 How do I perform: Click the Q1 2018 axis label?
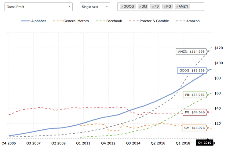pyautogui.click(x=183, y=143)
